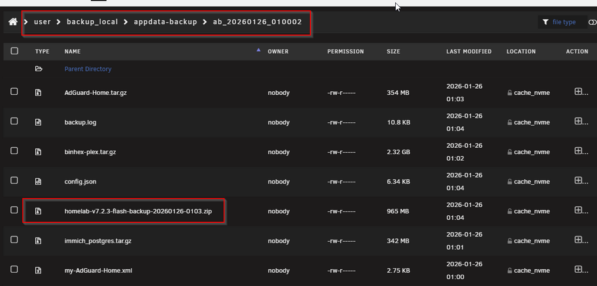Open action menu for binhex-plex.tar.gz

581,151
